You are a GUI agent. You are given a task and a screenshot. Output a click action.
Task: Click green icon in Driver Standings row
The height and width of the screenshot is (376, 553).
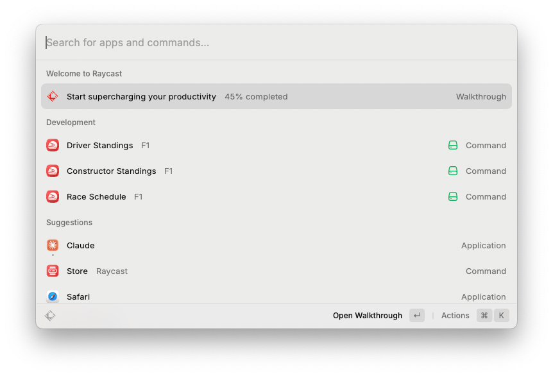(453, 146)
